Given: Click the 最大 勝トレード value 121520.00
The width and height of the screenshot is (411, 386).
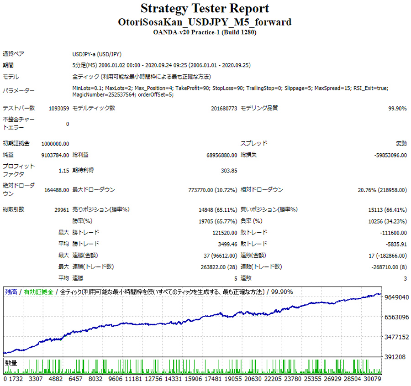Looking at the screenshot, I should coord(225,233).
